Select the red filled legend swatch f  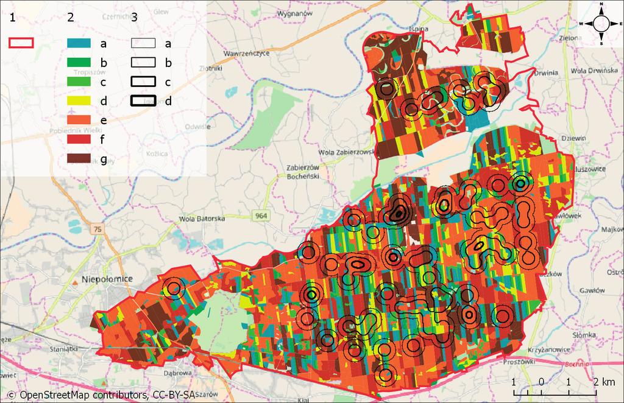point(79,139)
